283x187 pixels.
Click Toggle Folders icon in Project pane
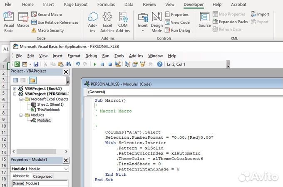(32, 80)
